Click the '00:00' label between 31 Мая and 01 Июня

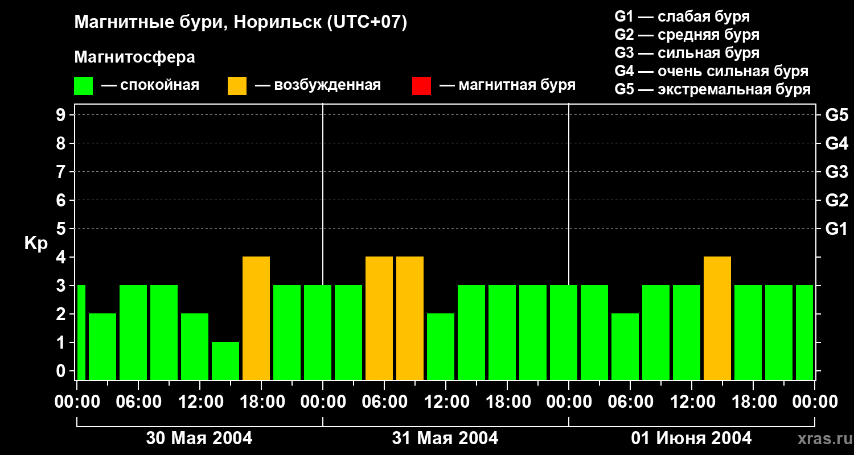[568, 402]
